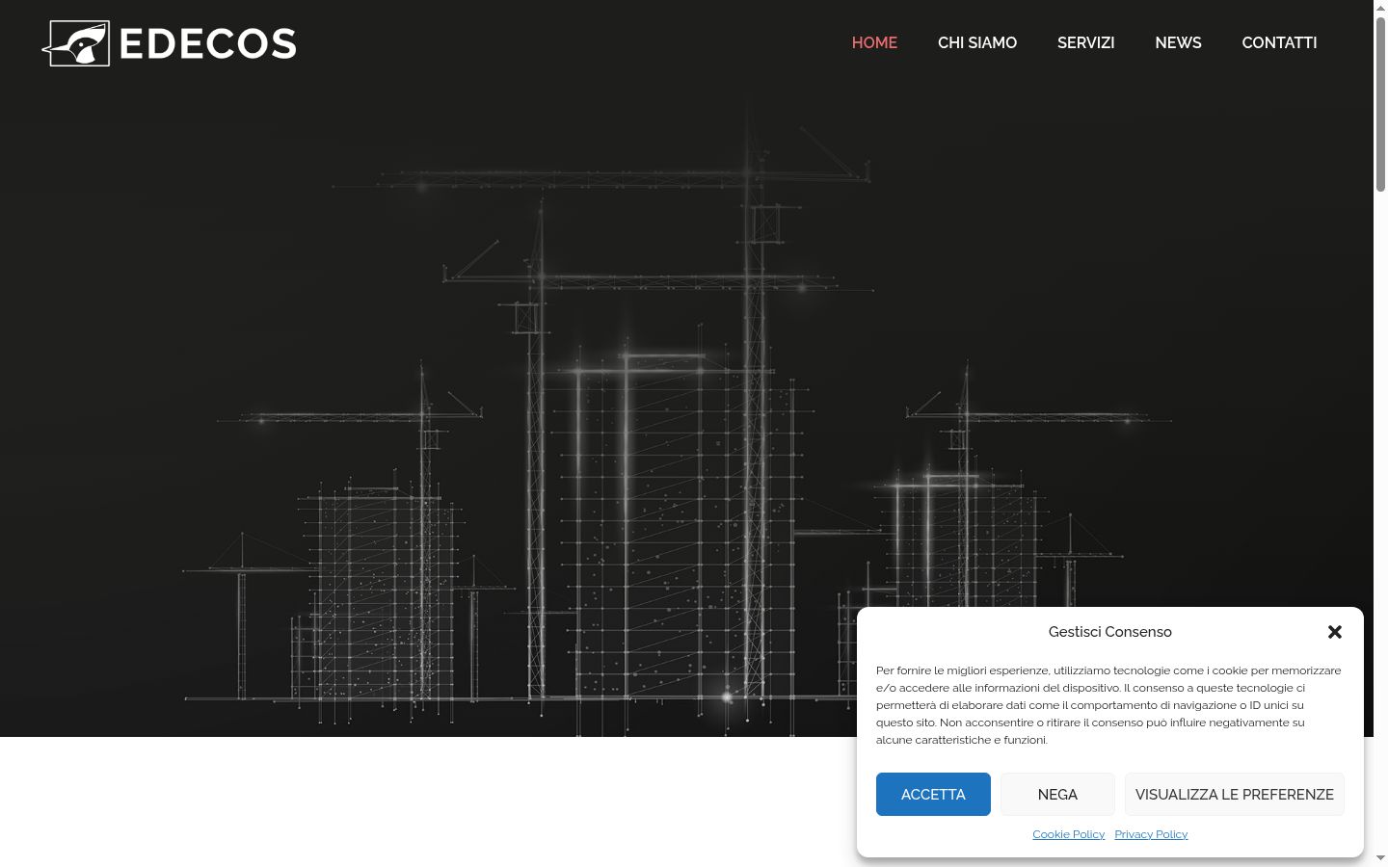Open the Servizi menu item

point(1086,42)
